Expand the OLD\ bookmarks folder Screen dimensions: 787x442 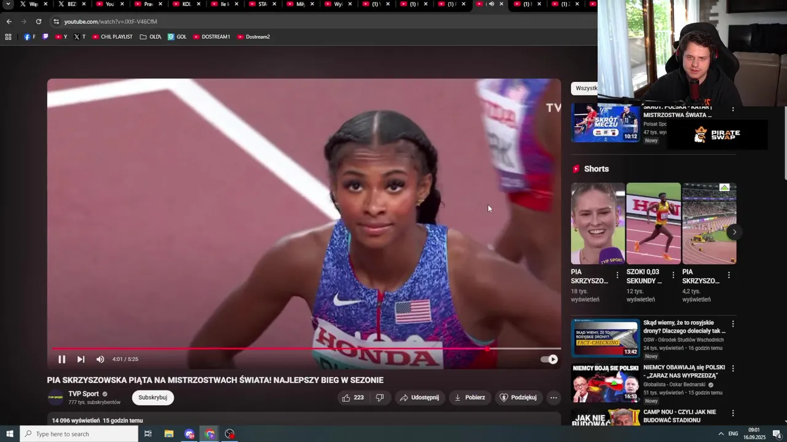[x=151, y=37]
